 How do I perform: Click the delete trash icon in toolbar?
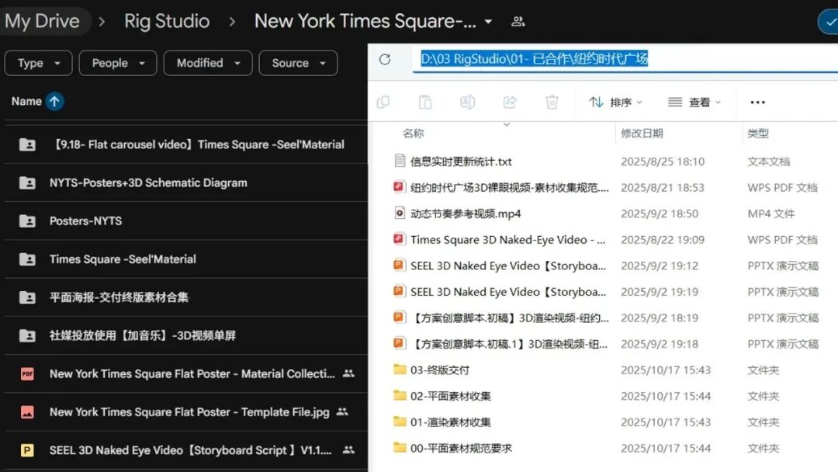tap(552, 102)
